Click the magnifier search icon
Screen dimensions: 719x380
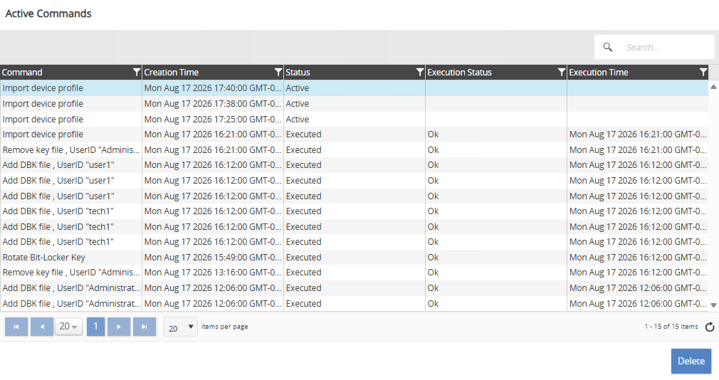[x=607, y=47]
